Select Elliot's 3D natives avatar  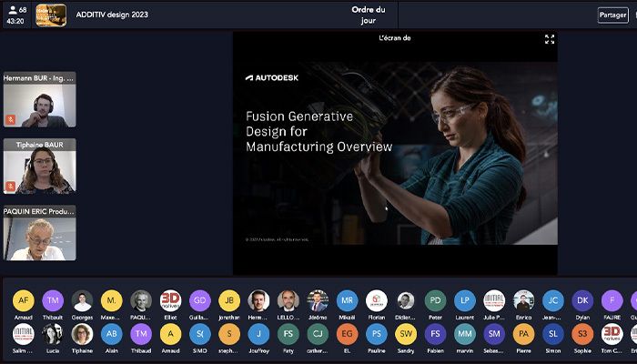tap(171, 300)
